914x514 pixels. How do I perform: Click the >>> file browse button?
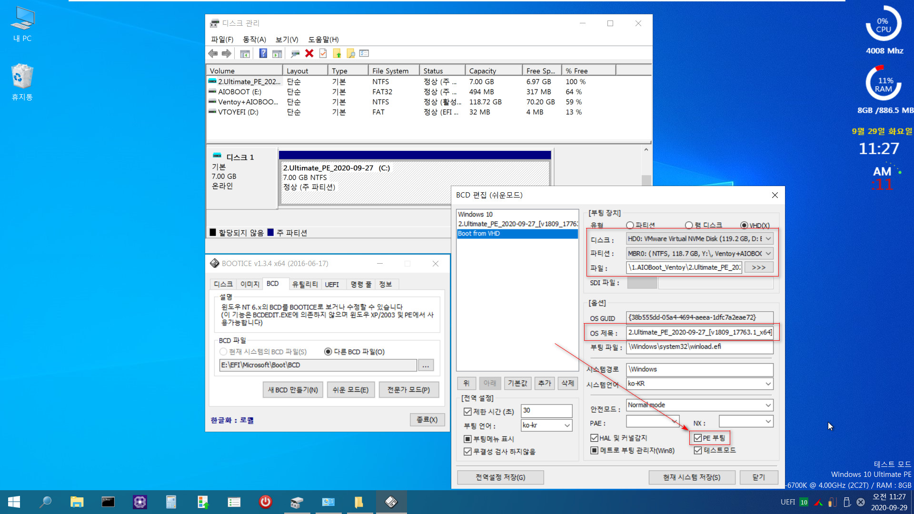758,267
